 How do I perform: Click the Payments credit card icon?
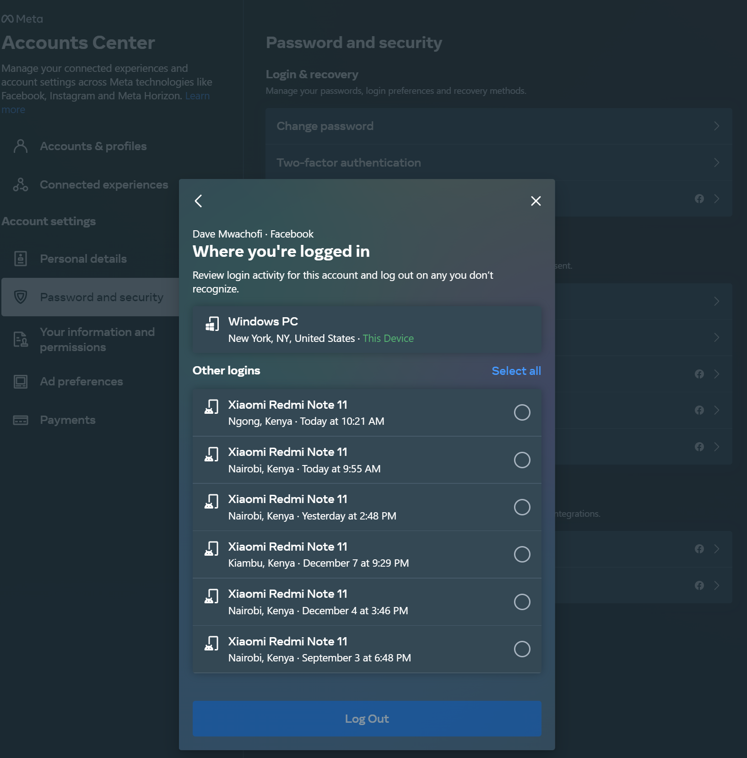click(x=21, y=420)
